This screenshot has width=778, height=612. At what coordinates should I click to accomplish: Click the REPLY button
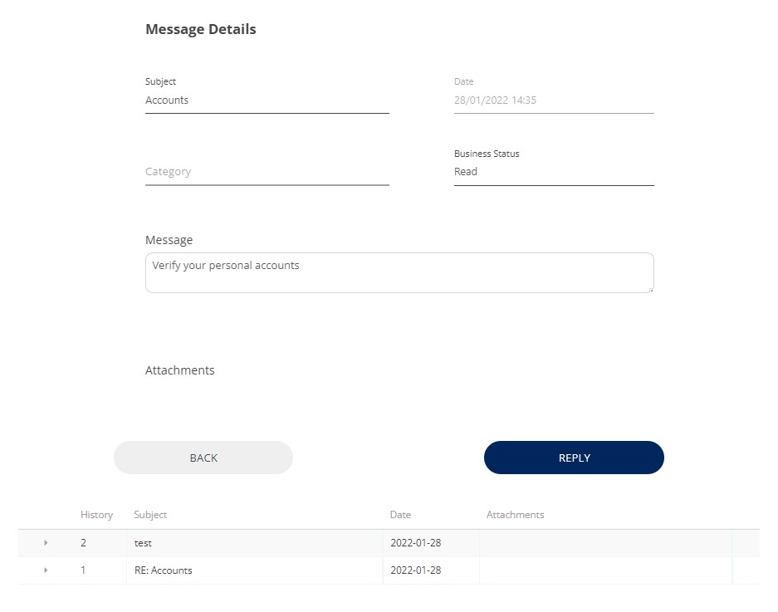(574, 458)
